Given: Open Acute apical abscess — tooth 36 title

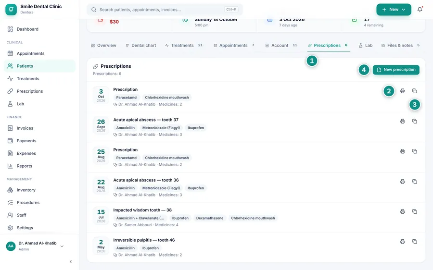Looking at the screenshot, I should (146, 180).
